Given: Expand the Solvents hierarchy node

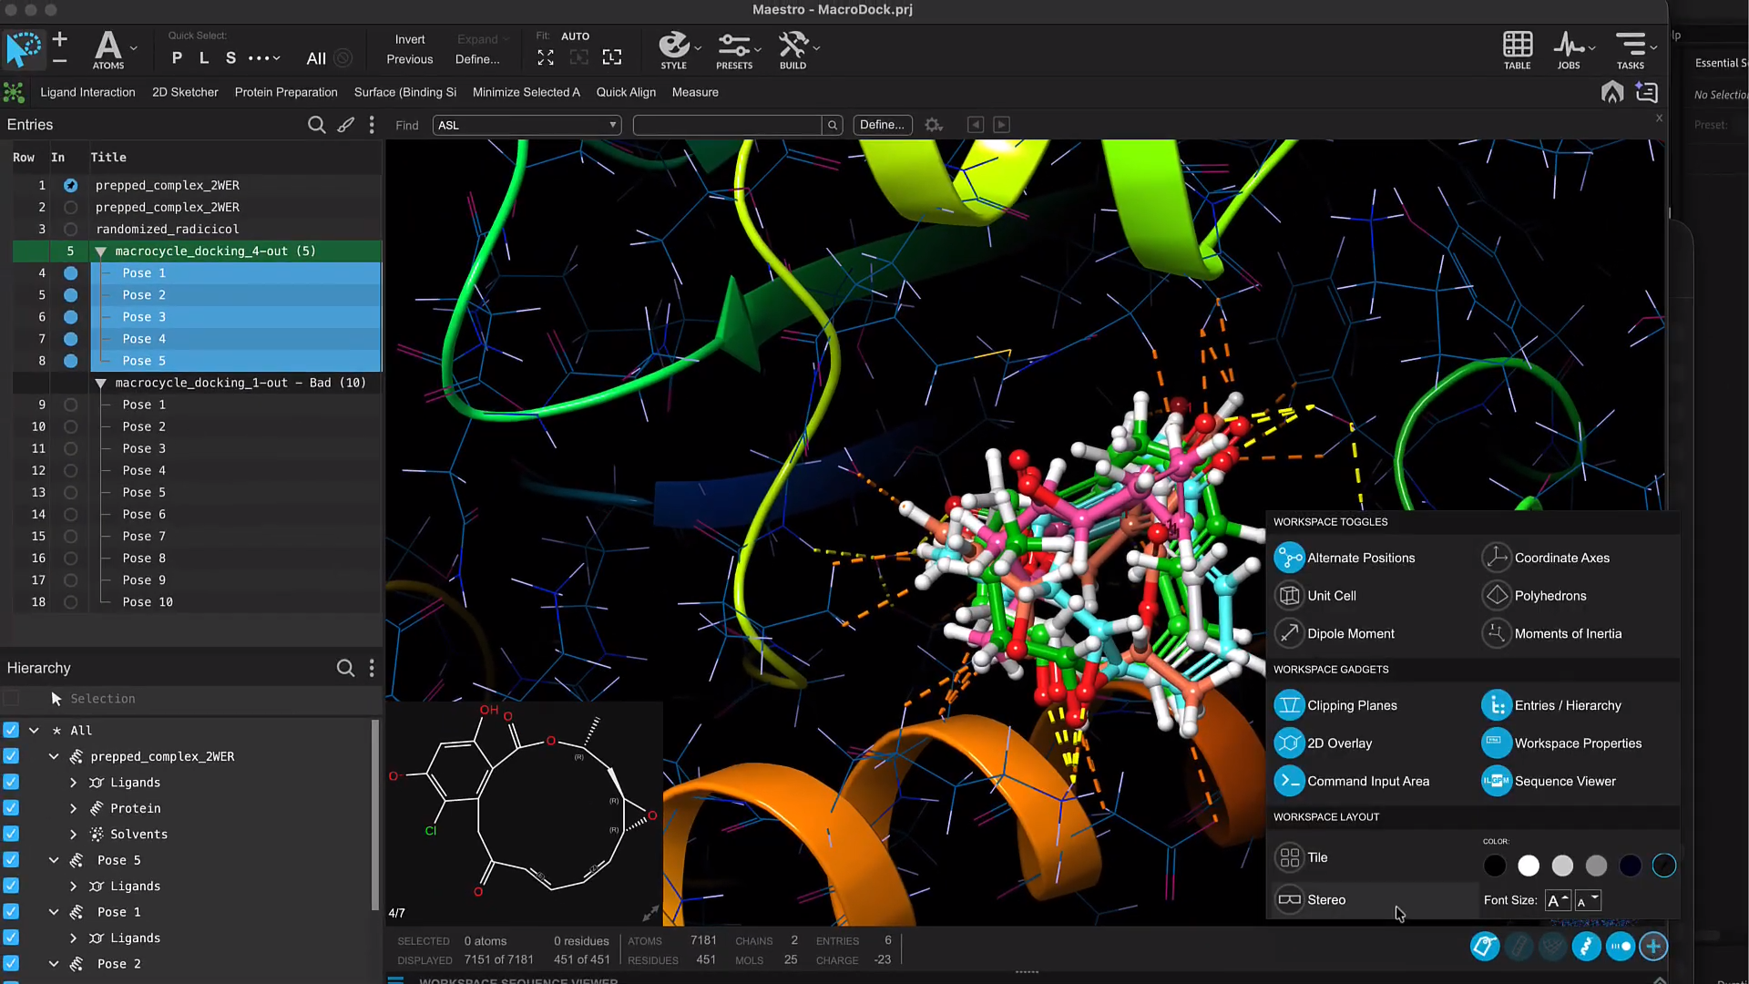Looking at the screenshot, I should coord(74,835).
